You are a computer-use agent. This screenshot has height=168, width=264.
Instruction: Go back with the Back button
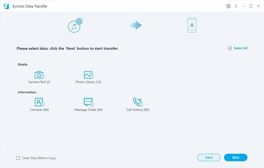point(209,157)
